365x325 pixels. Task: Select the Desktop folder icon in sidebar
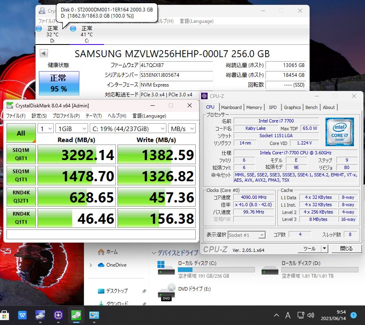tap(101, 291)
